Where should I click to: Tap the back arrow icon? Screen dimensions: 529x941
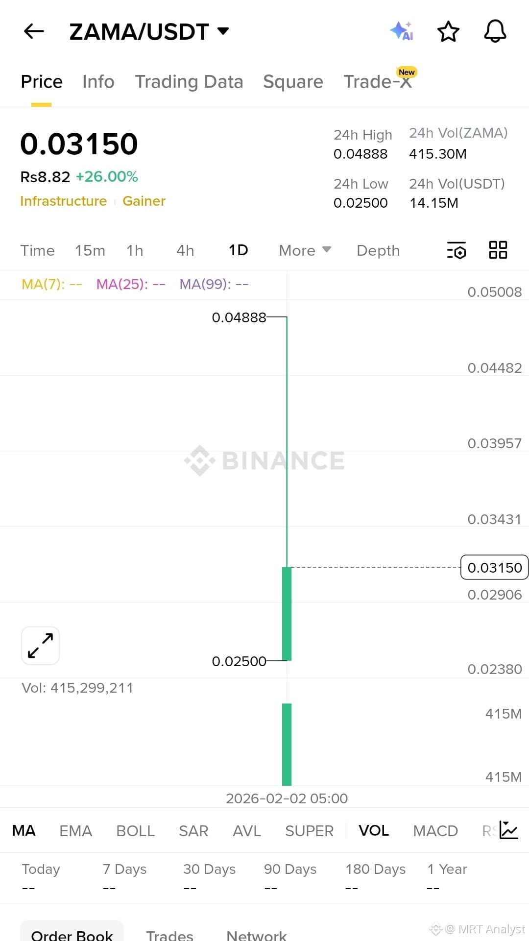pyautogui.click(x=34, y=31)
